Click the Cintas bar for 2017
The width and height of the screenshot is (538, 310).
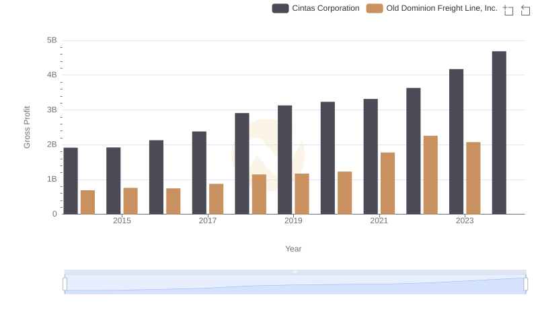point(199,173)
